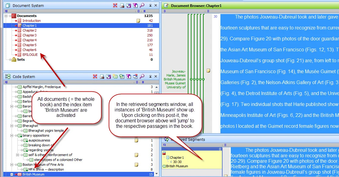339x177 pixels.
Task: Click the # column header in Code System
Action: [x=143, y=82]
